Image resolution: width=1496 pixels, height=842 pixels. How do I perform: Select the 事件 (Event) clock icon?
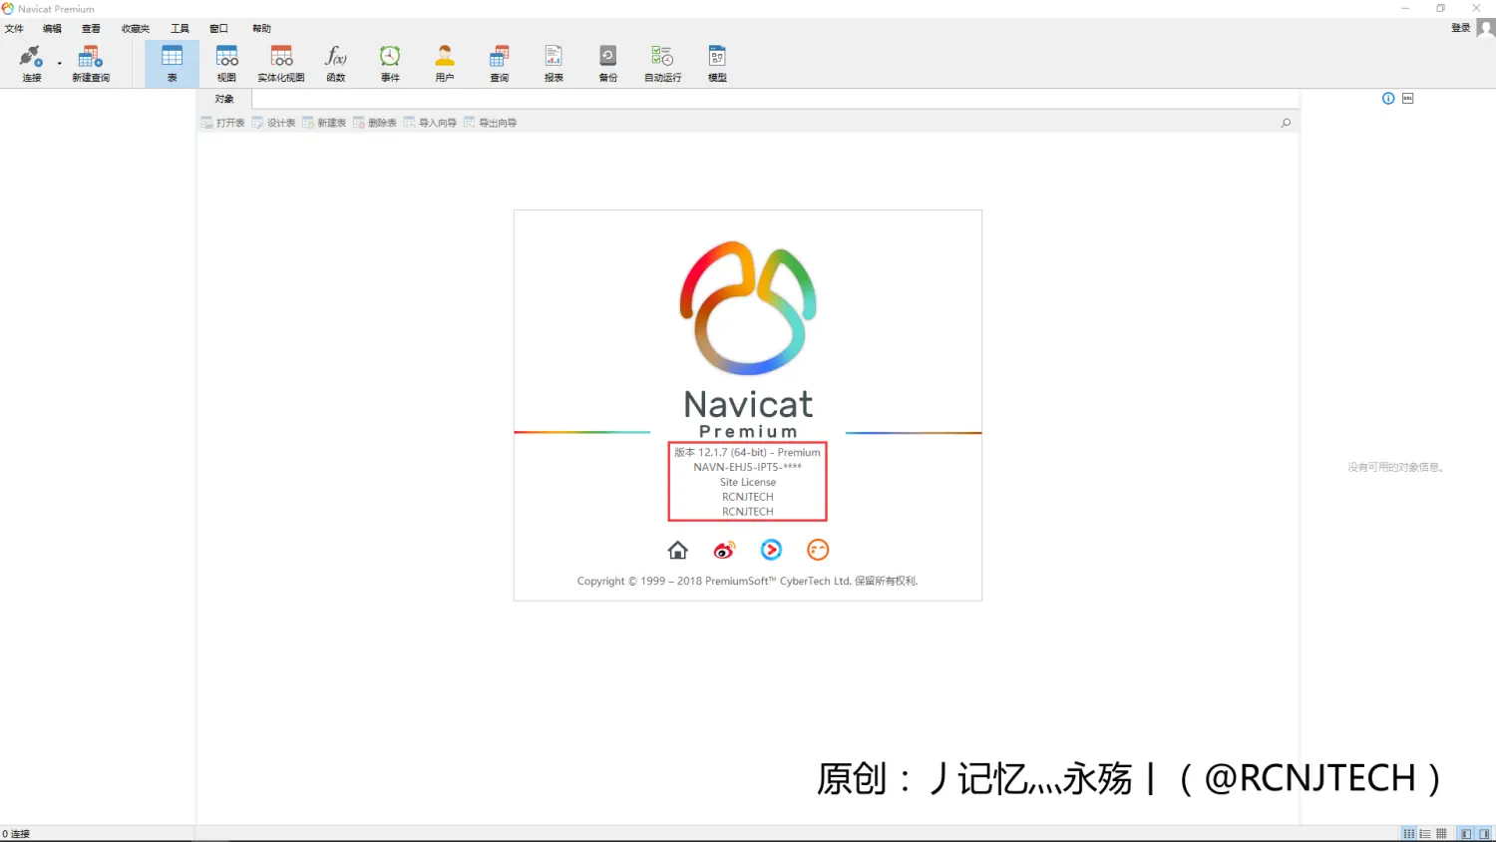pos(390,63)
